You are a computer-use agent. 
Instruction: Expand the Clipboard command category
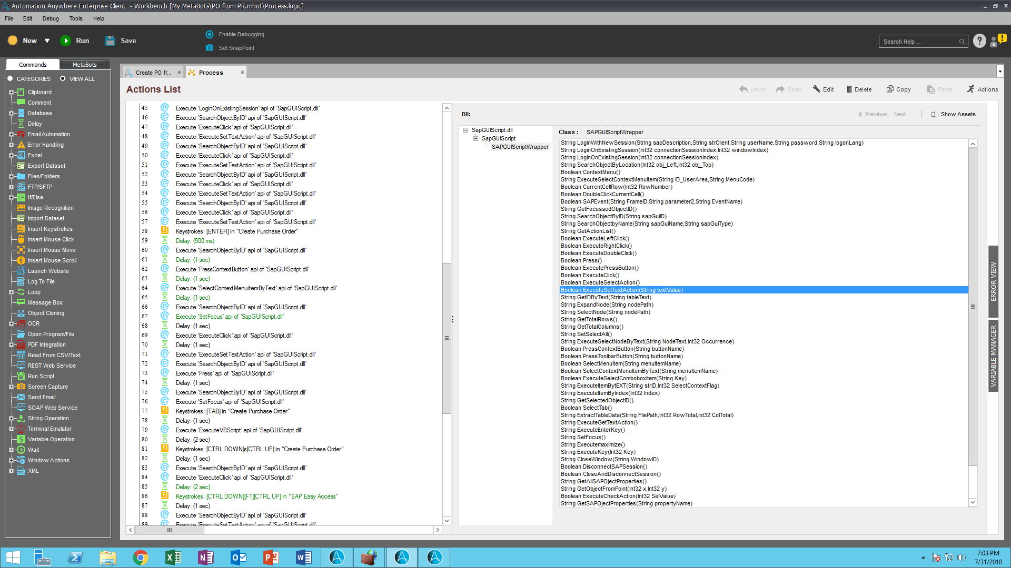11,92
